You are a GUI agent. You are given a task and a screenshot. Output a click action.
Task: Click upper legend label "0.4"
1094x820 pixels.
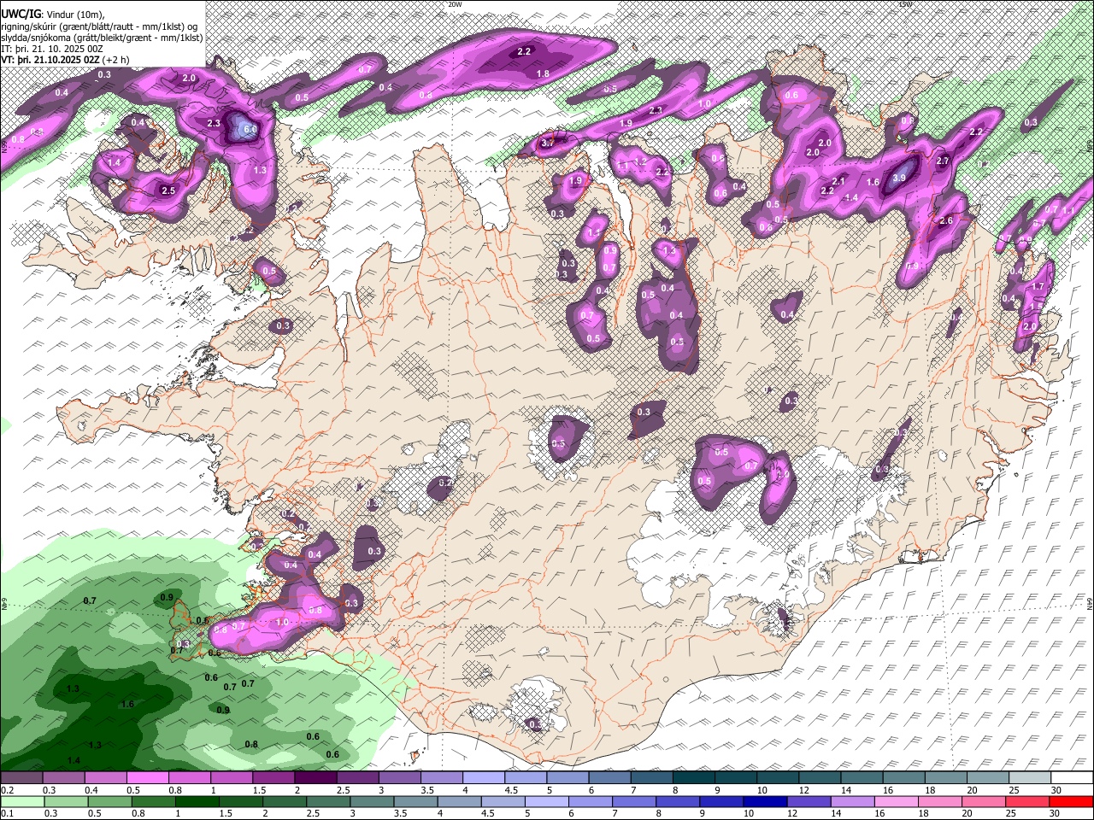click(x=91, y=790)
